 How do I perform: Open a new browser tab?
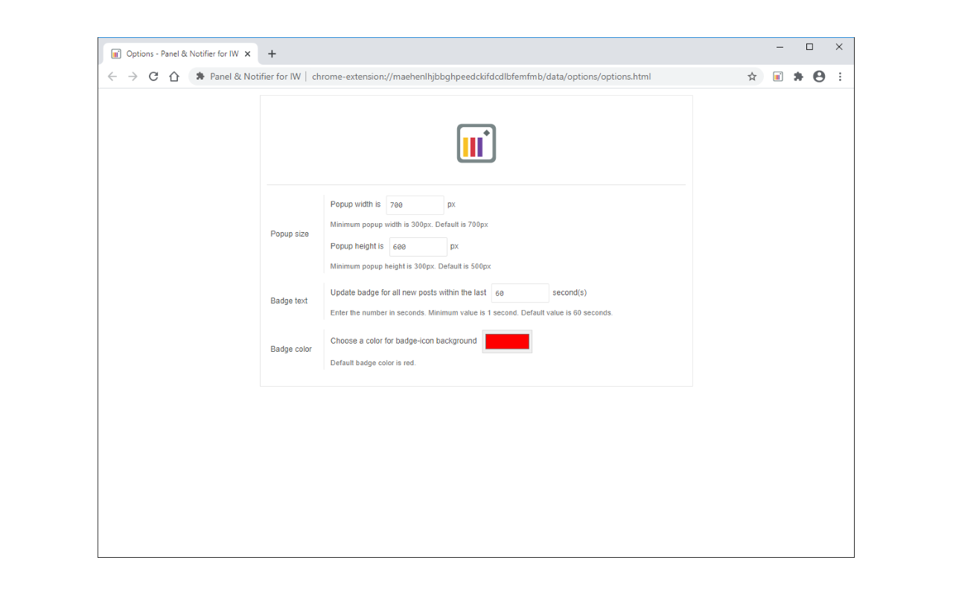click(x=272, y=54)
